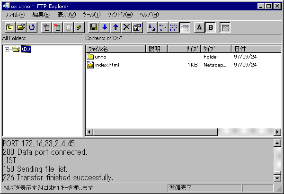This screenshot has height=194, width=284.
Task: Click the 'PORT 172,16,33,2,4,45' log line
Action: point(39,143)
